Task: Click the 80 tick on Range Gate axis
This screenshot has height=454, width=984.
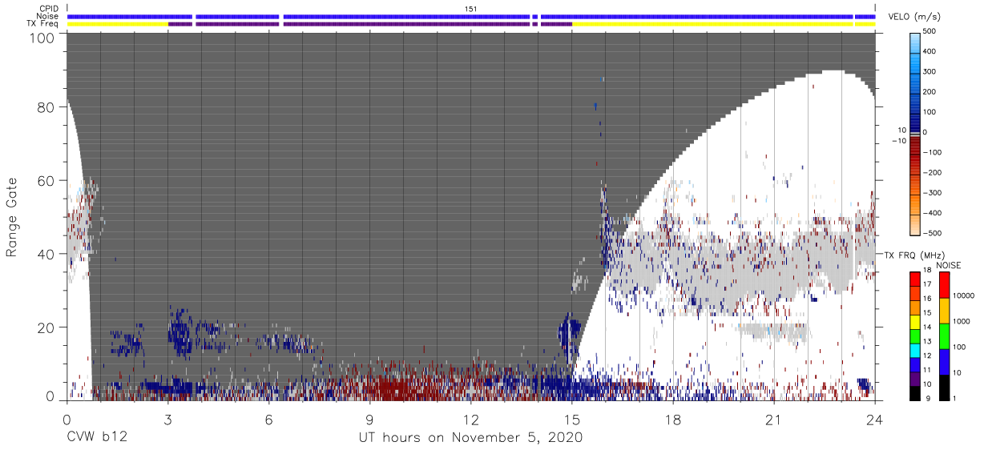Action: point(46,106)
